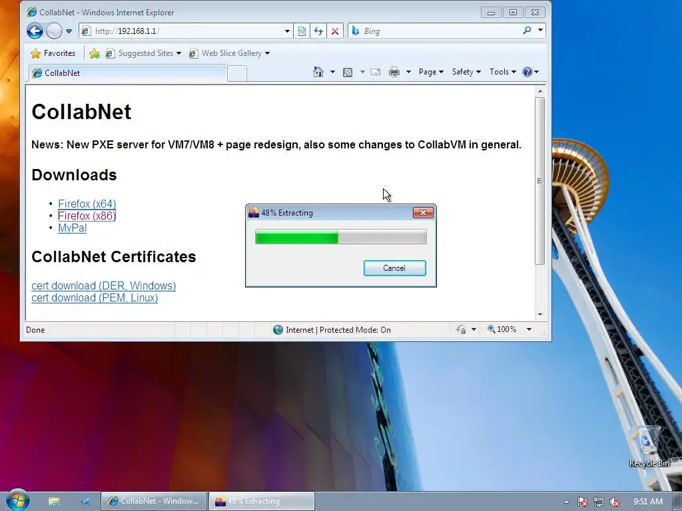This screenshot has width=682, height=511.
Task: Click cert download (DER, Windows) link
Action: pyautogui.click(x=103, y=286)
